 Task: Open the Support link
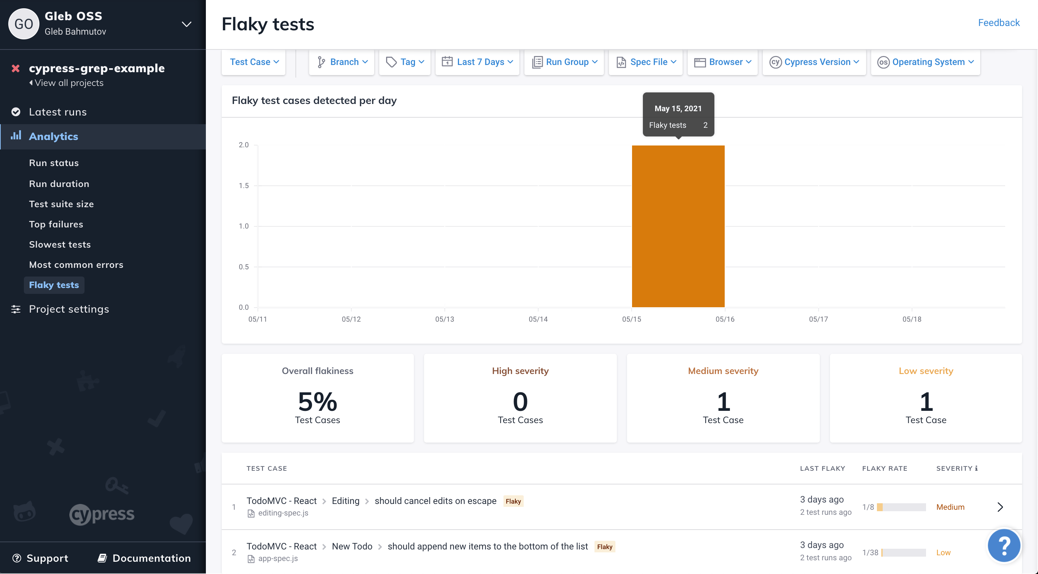pos(47,558)
